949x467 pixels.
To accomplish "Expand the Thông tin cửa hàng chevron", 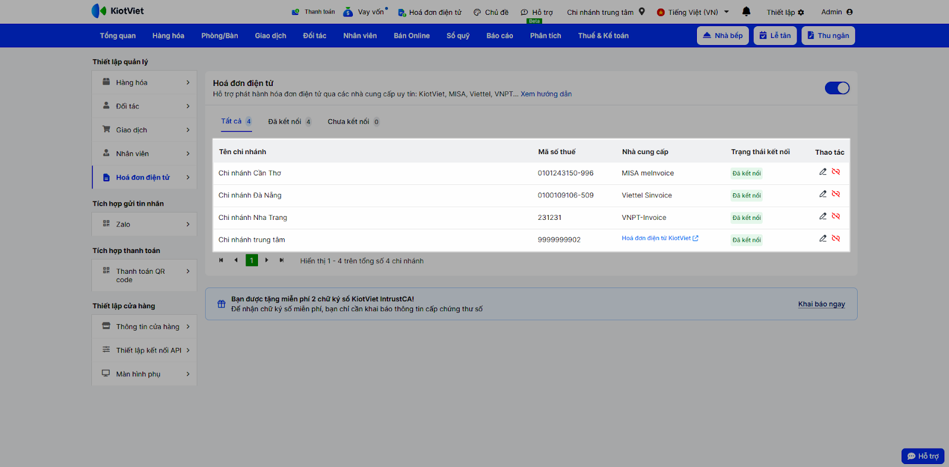I will pos(188,327).
